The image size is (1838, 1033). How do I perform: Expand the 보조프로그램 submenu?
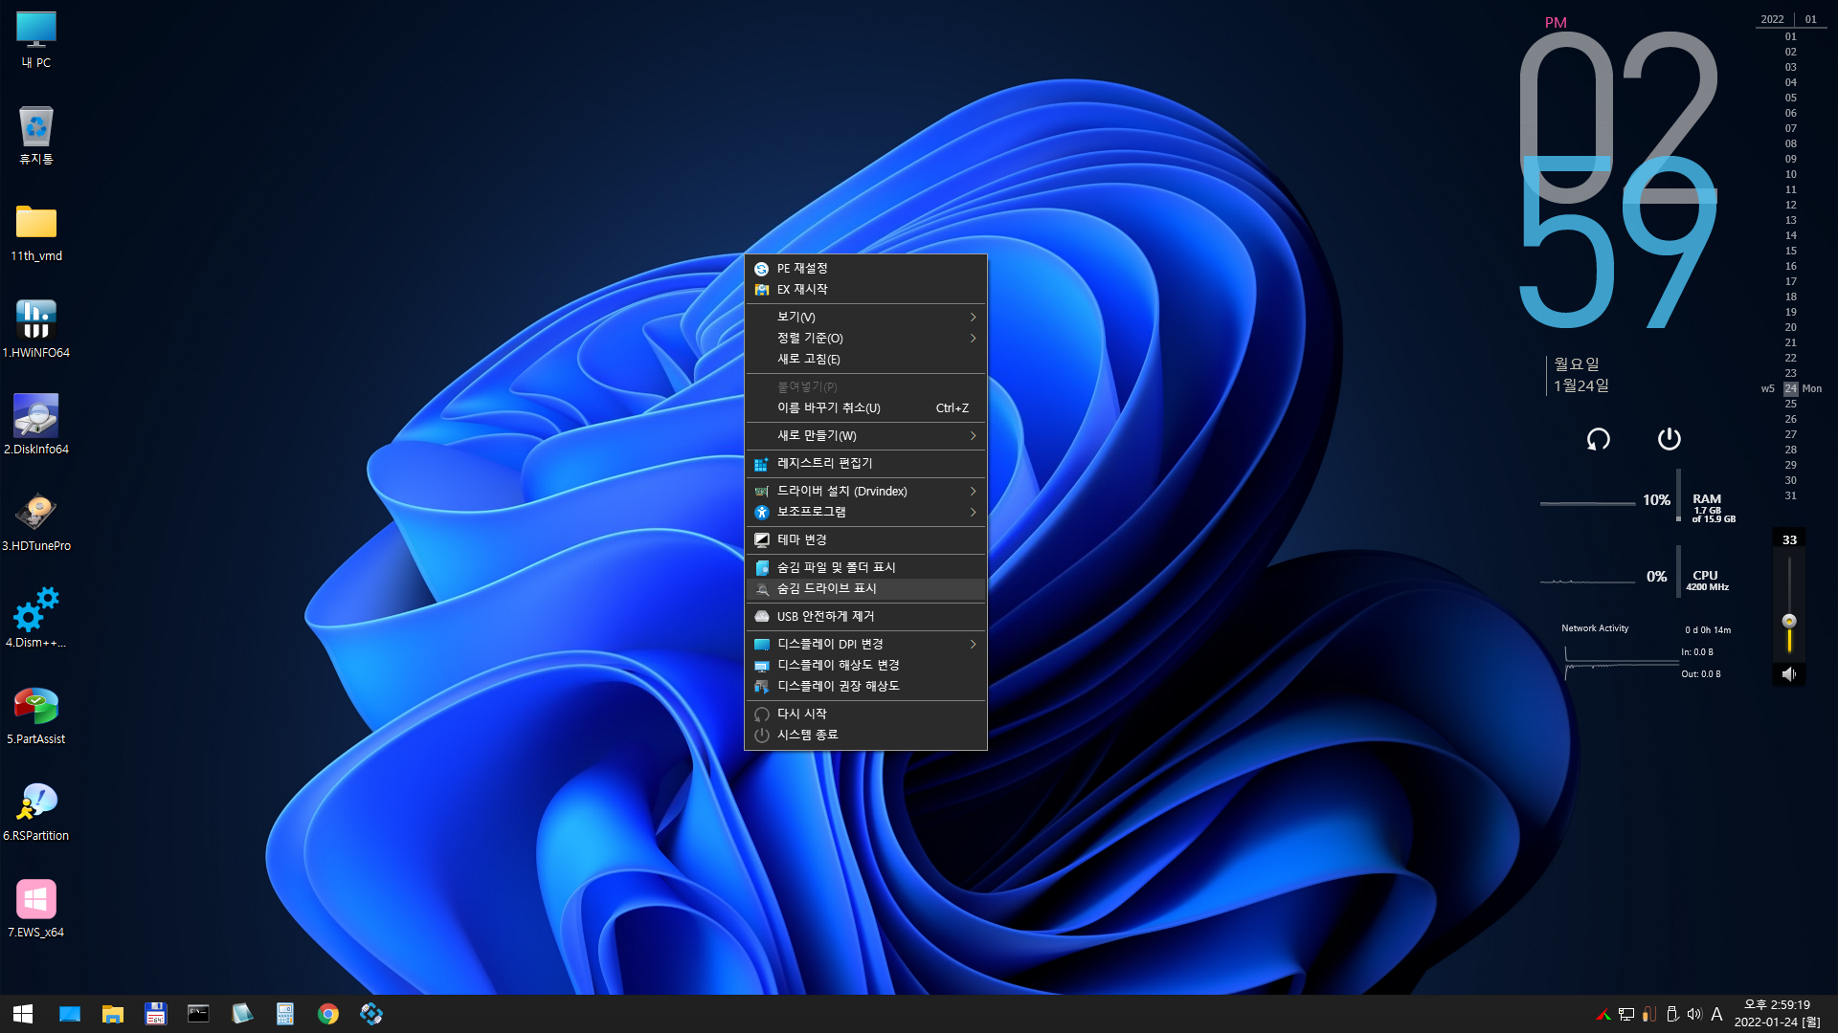click(x=865, y=513)
